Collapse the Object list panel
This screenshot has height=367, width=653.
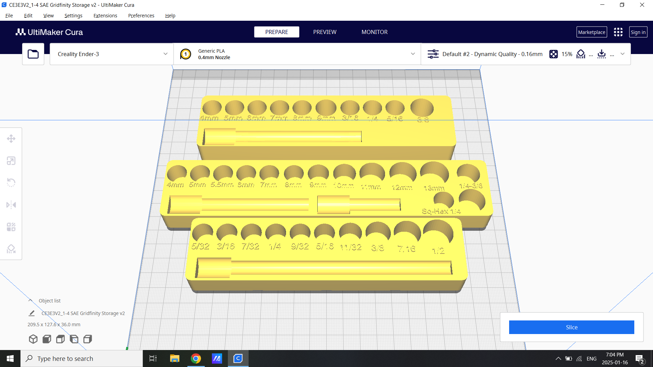30,300
